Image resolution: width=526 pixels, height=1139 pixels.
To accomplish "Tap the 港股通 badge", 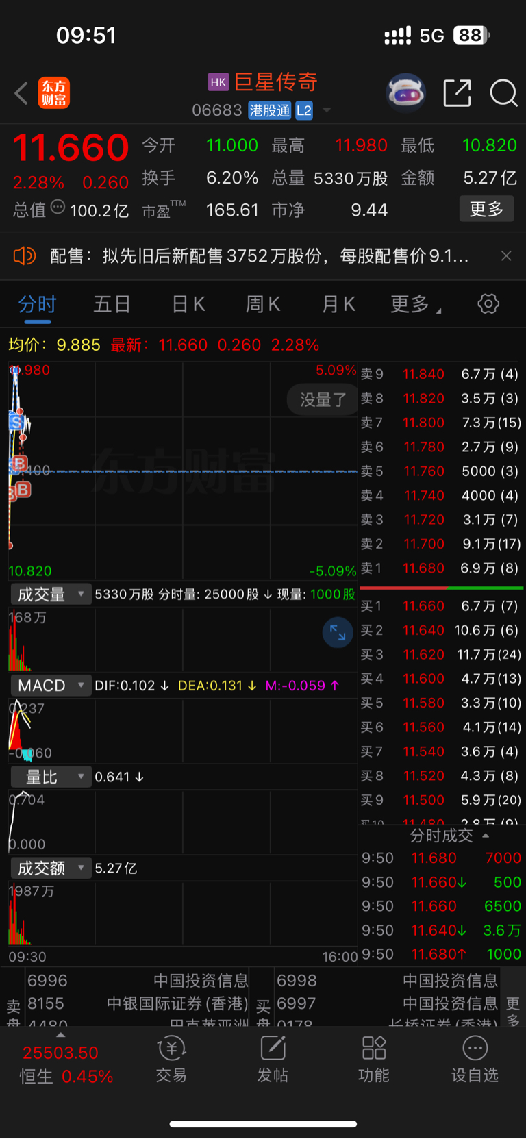I will (x=270, y=110).
